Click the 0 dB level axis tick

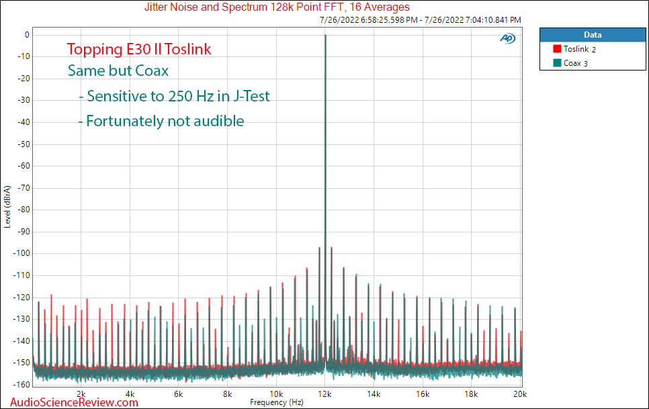pyautogui.click(x=27, y=35)
